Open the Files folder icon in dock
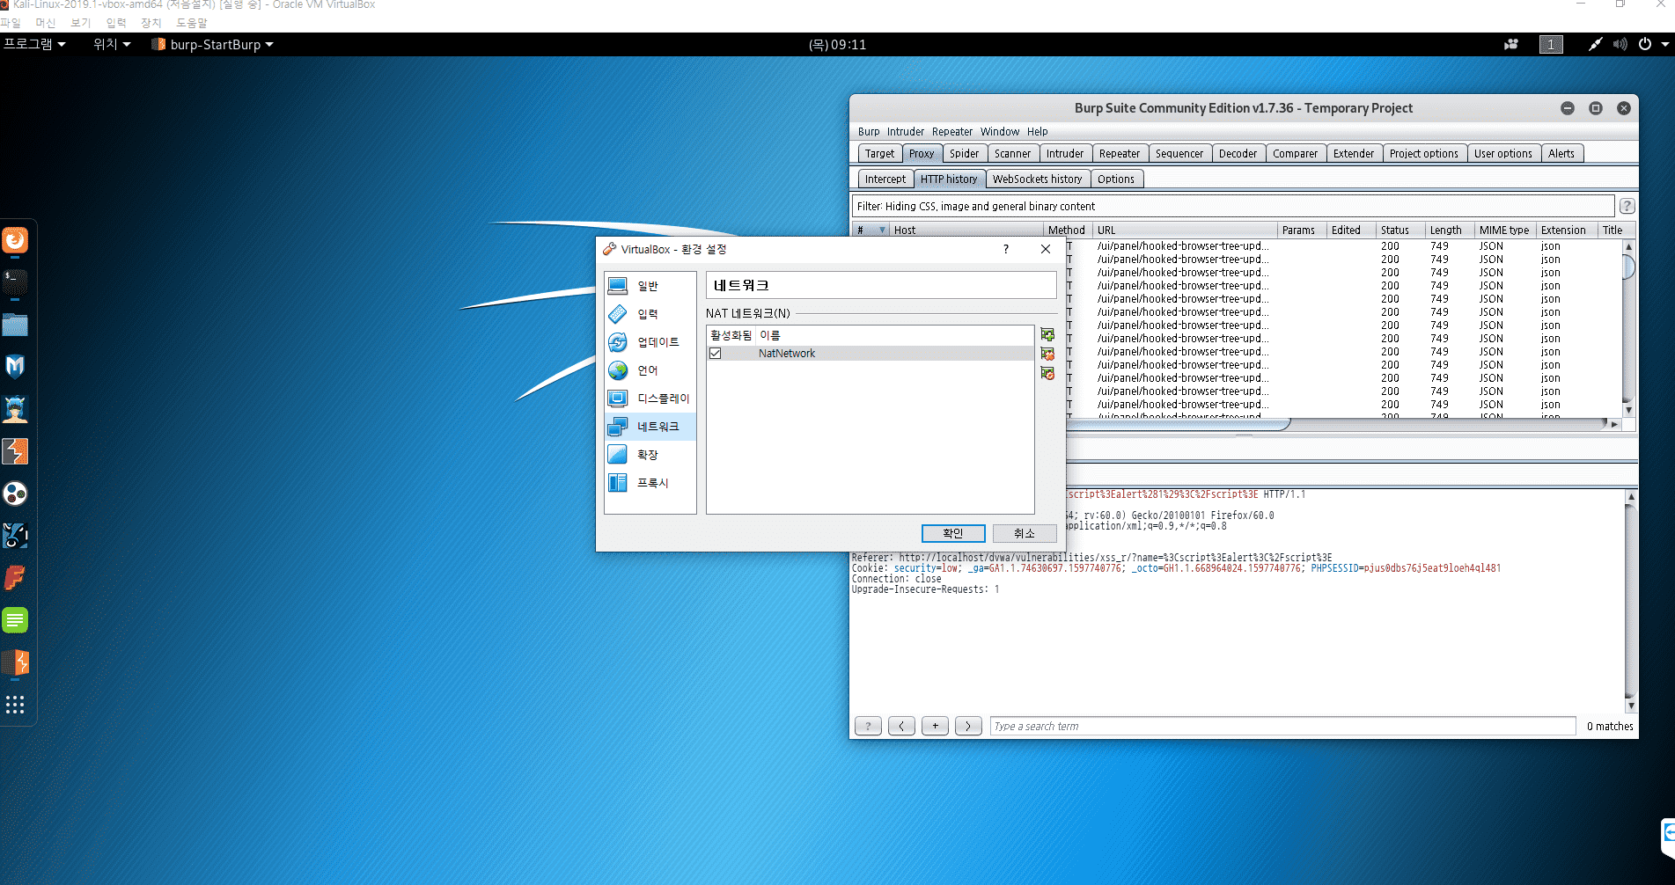 (x=15, y=325)
